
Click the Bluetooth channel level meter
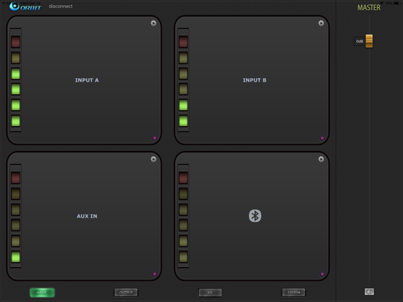point(183,216)
